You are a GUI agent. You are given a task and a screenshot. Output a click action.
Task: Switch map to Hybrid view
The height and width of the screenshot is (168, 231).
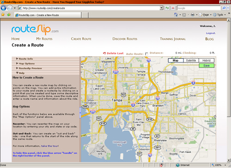[x=207, y=60]
